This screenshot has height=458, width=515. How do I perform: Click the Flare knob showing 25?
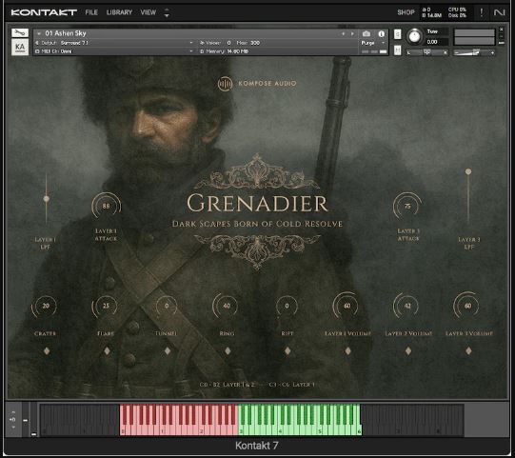106,306
